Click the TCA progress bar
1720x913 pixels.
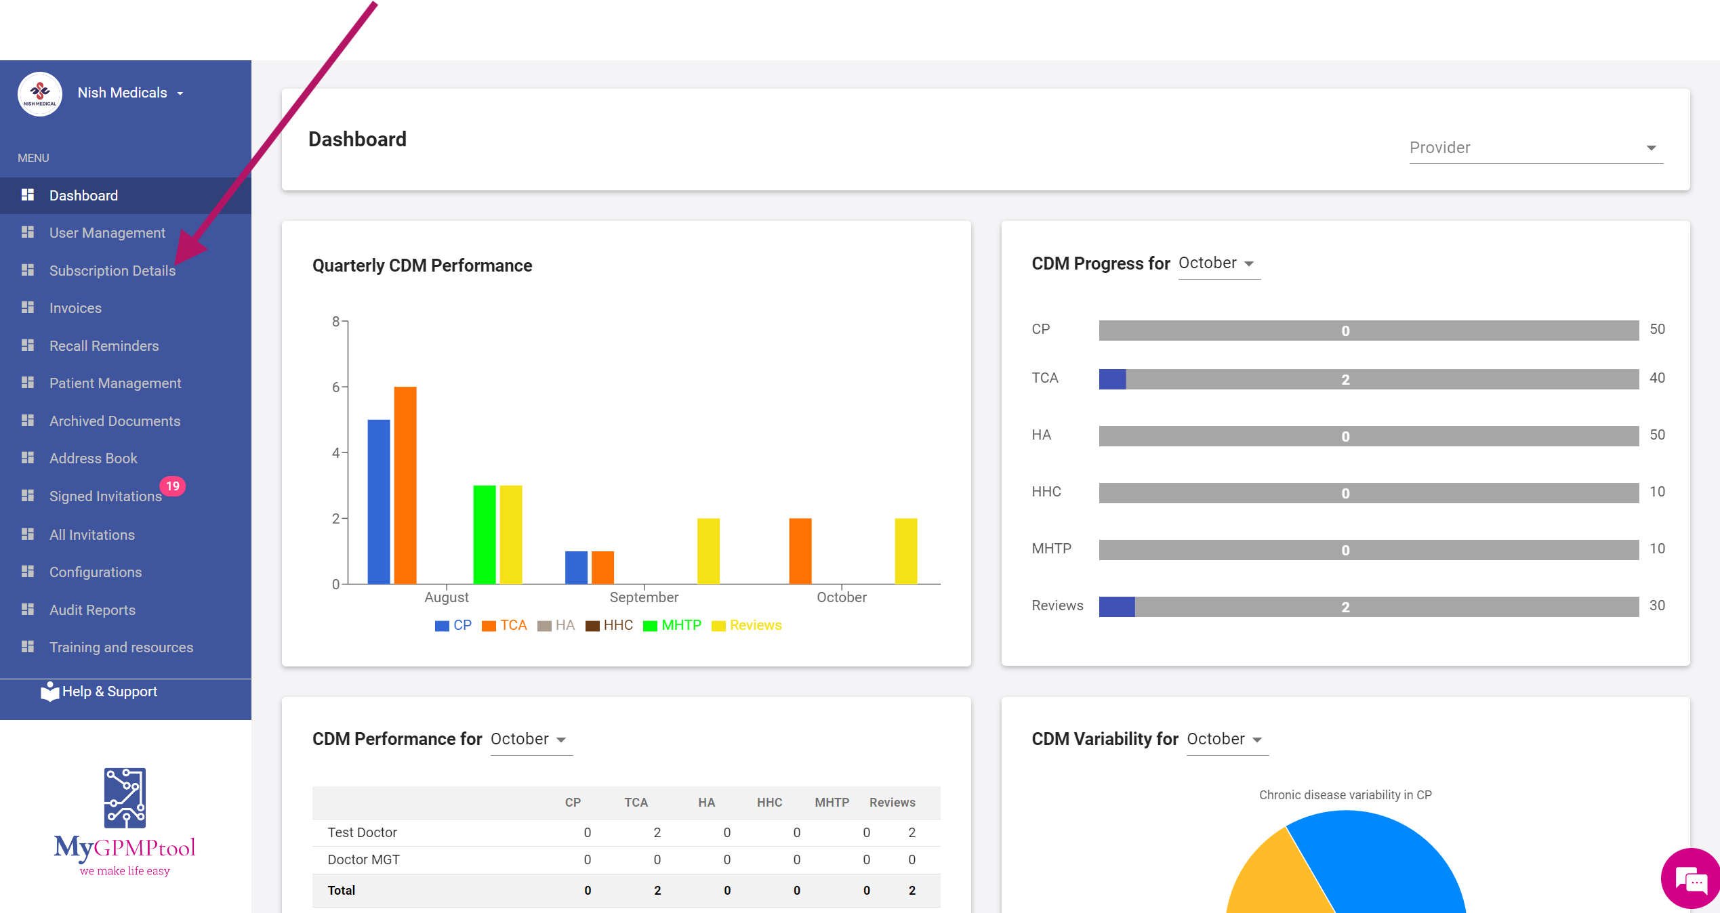pyautogui.click(x=1369, y=379)
